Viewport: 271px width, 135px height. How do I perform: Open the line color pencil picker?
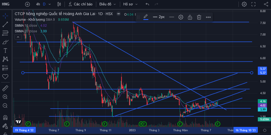(146, 17)
